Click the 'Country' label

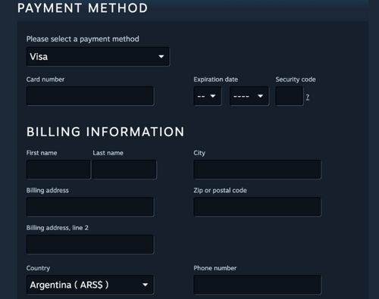(38, 268)
